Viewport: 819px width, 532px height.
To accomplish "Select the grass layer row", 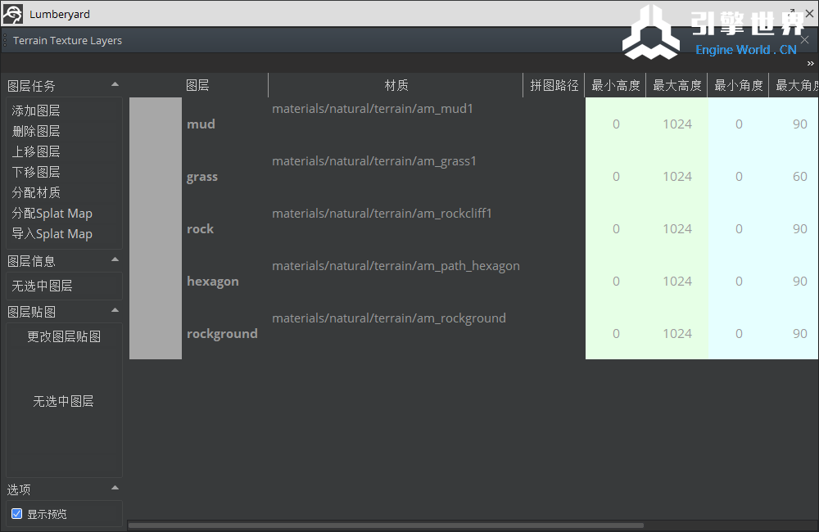I will pos(202,177).
